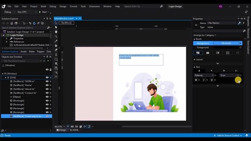Screen dimensions: 251x141
Task: Toggle snap to gridlines icon in designer bar
Action: [76, 127]
